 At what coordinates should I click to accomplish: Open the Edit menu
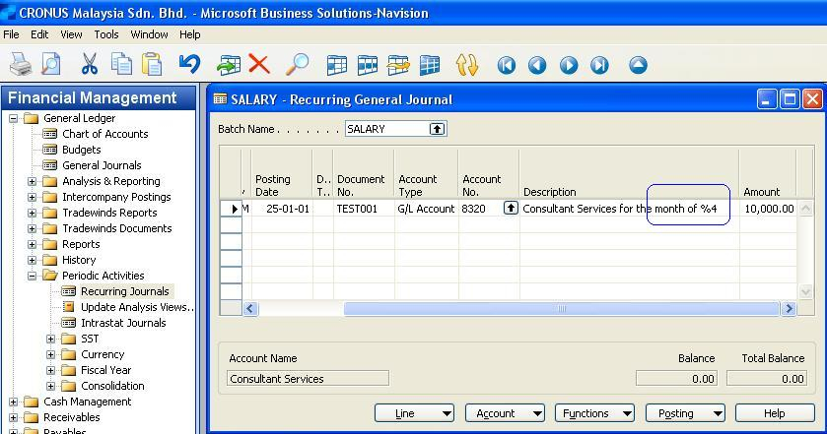(x=39, y=34)
